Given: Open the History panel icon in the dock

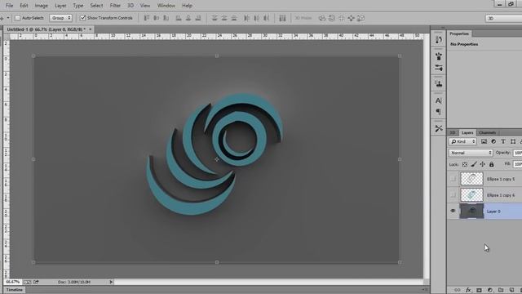Looking at the screenshot, I should [x=439, y=40].
